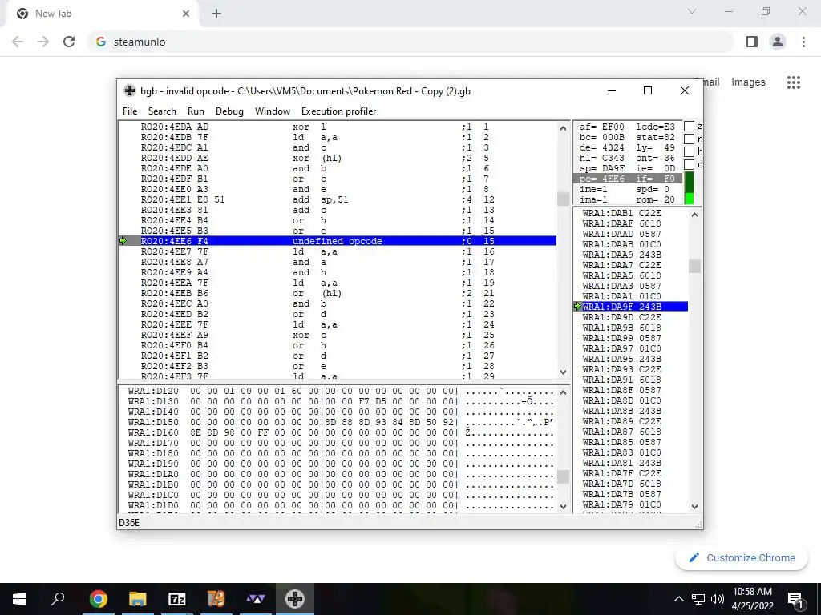Click the highlighted pc= 4EE6 register
This screenshot has height=615, width=821.
(x=601, y=179)
